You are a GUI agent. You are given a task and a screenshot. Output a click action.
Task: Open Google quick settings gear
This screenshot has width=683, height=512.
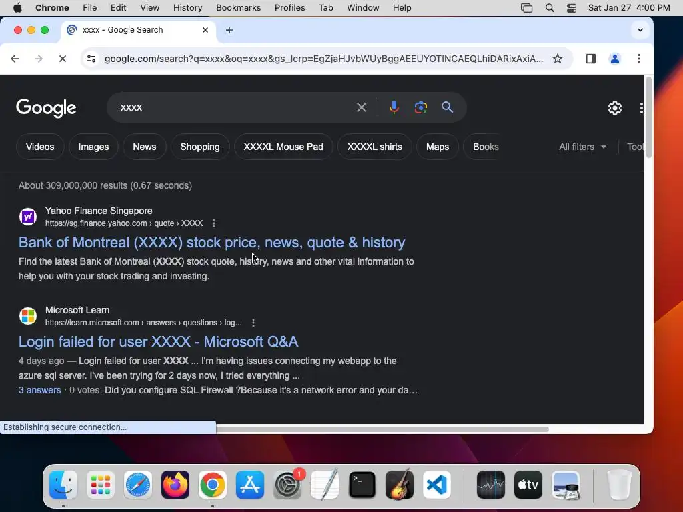[x=614, y=108]
